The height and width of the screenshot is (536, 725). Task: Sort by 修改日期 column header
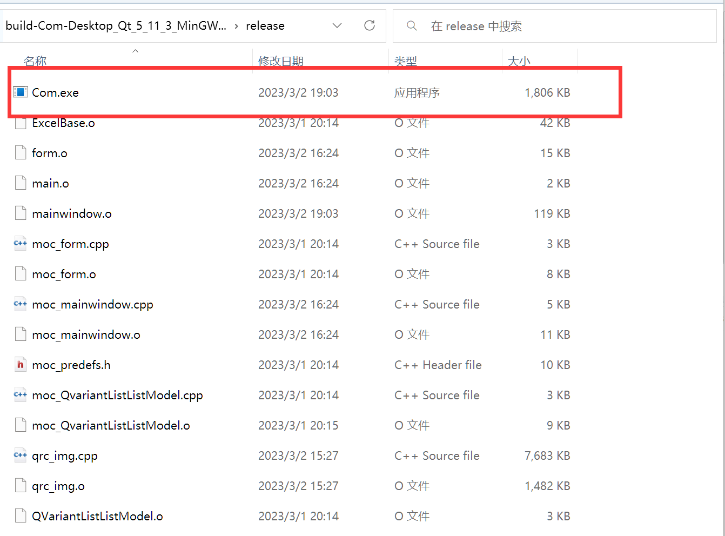[x=281, y=61]
